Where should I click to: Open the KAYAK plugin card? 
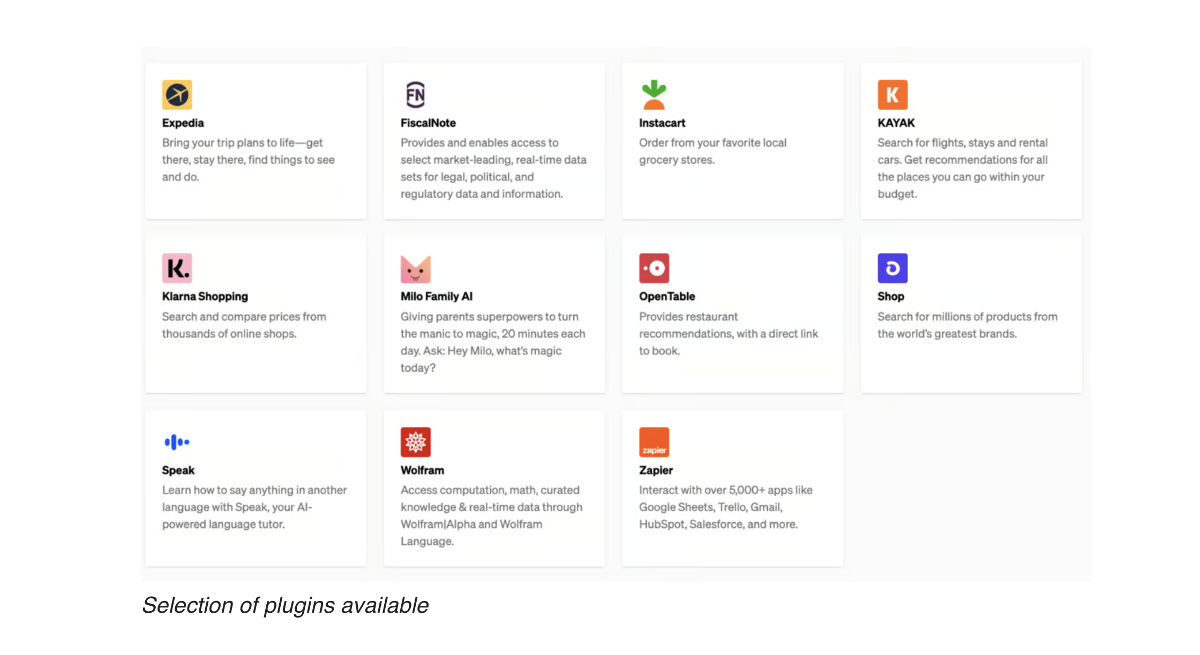click(x=971, y=141)
